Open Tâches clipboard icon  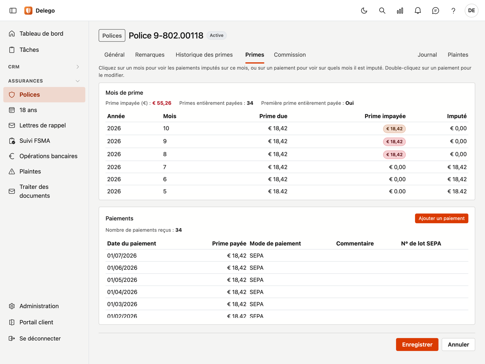12,50
